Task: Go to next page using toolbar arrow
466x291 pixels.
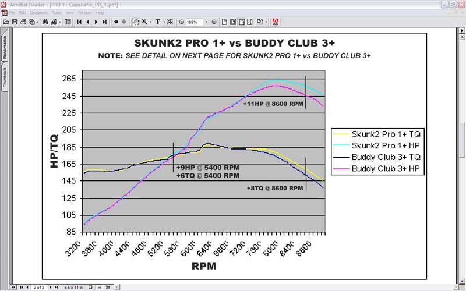Action: tap(96, 22)
